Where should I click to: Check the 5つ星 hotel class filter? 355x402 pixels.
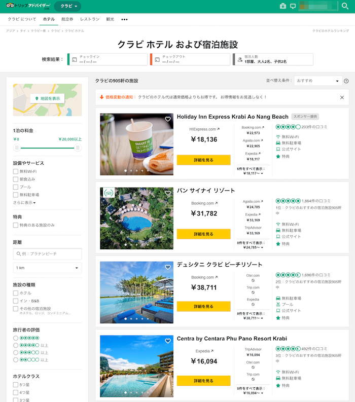click(16, 385)
